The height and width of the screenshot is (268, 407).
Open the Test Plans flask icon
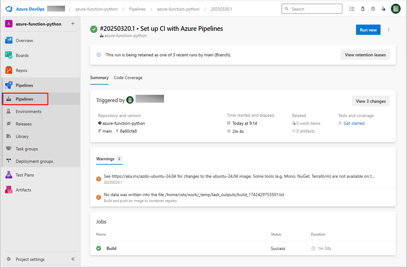9,175
